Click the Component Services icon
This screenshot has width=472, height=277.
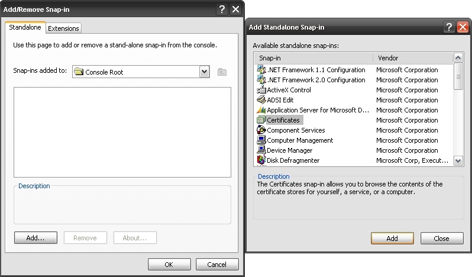[x=261, y=130]
